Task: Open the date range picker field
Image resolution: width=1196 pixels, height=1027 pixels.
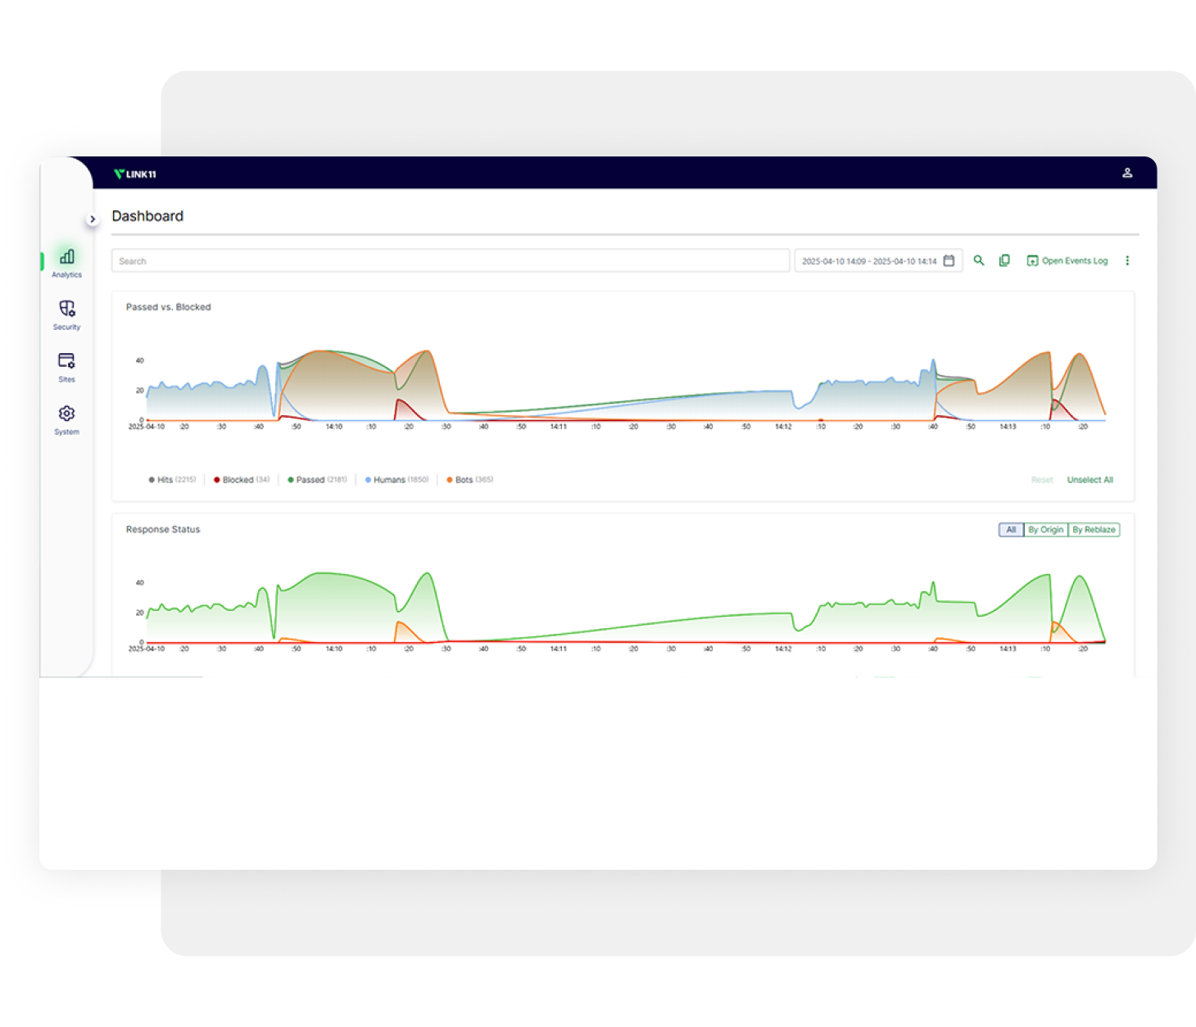Action: (x=868, y=261)
